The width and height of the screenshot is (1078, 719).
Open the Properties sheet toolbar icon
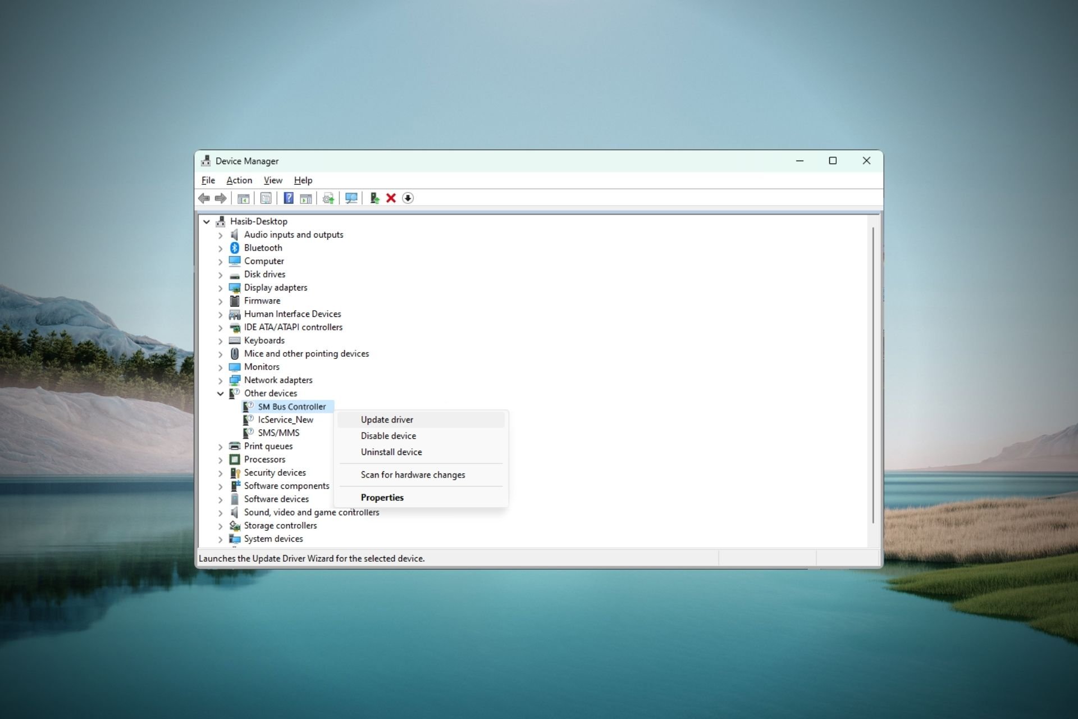266,198
